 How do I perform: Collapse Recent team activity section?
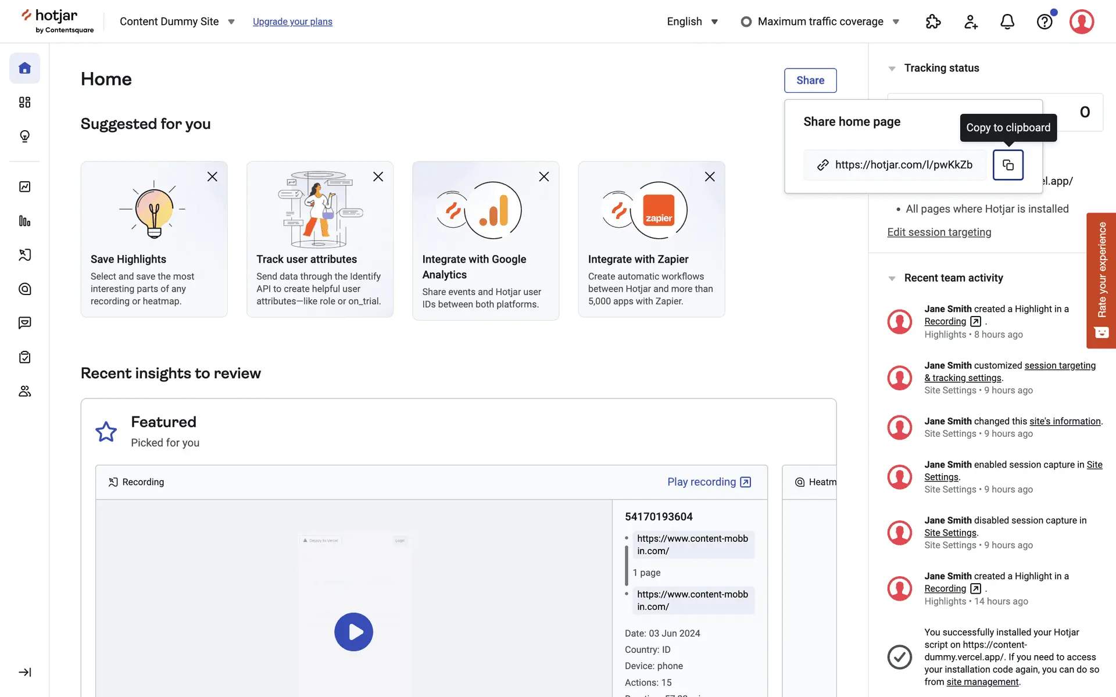pos(892,278)
